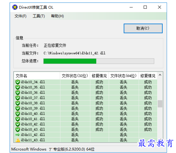Viewport: 176px width, 153px height.
Task: Click the 文件状态(64位) column header
Action: click(124, 76)
